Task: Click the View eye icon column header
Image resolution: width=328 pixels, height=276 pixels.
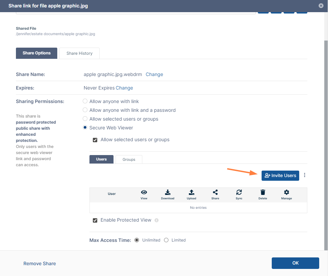Action: 144,192
